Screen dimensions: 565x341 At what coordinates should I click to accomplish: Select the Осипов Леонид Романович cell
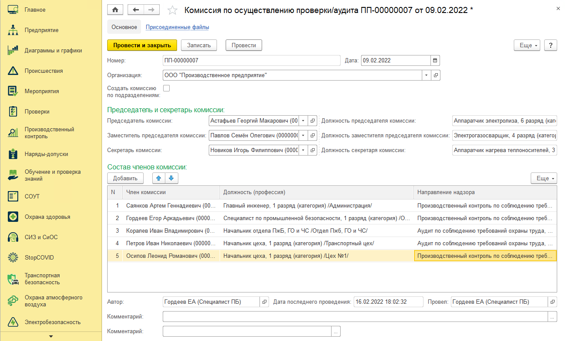click(171, 256)
